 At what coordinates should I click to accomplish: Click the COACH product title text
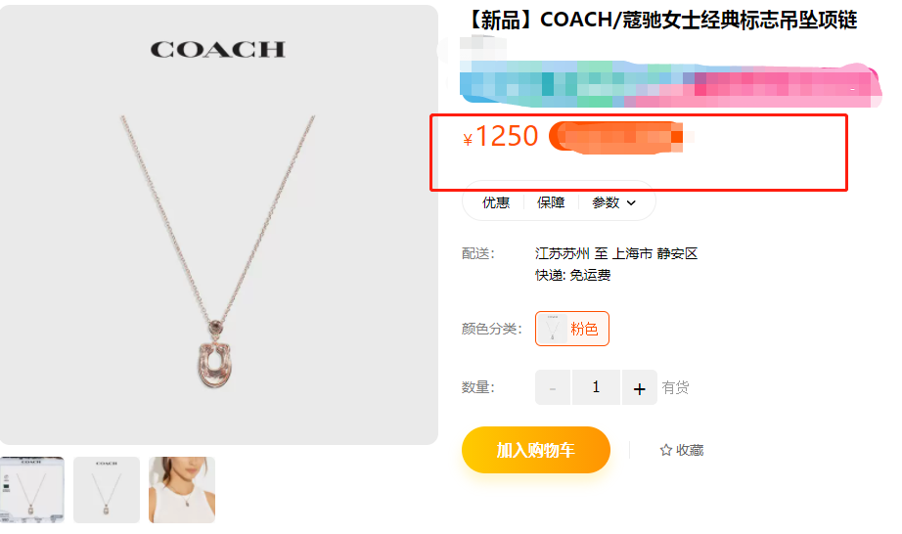pos(661,21)
